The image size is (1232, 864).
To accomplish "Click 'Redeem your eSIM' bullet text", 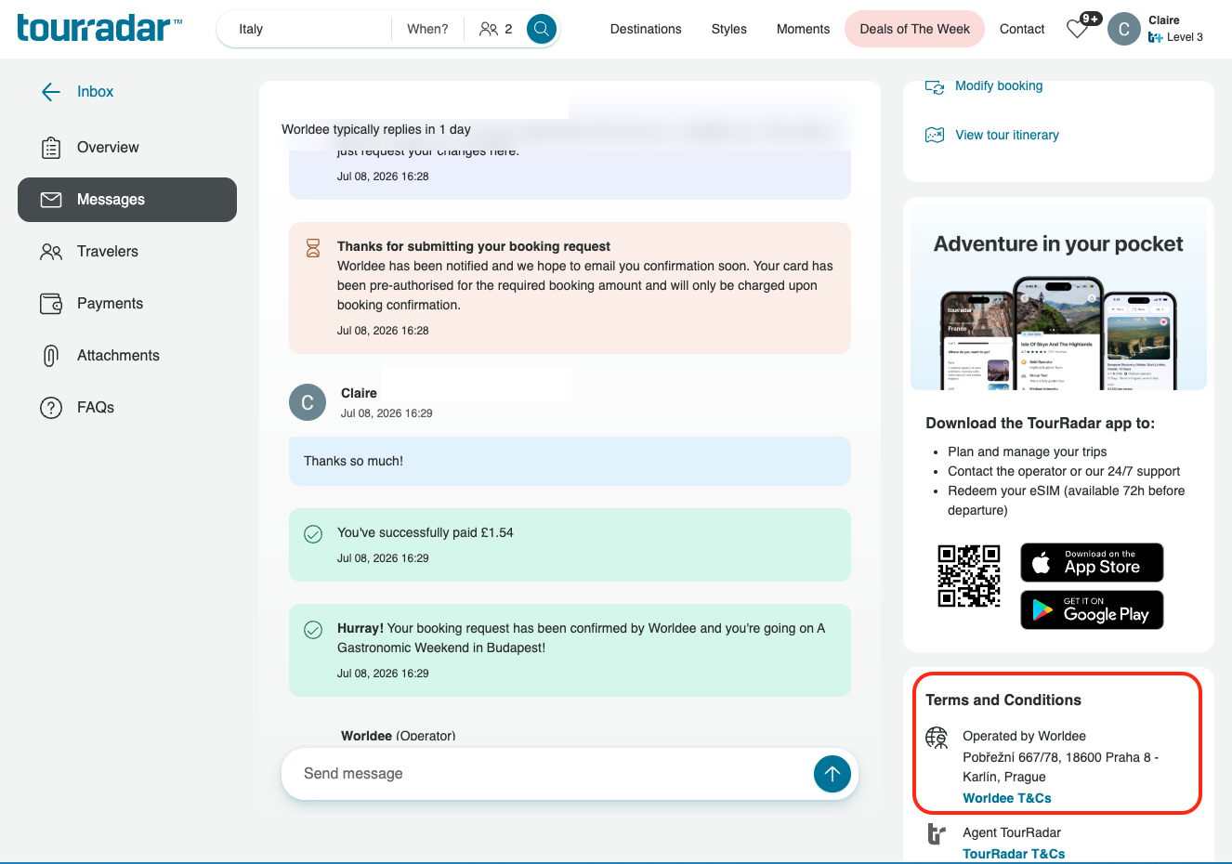I will (x=1067, y=500).
